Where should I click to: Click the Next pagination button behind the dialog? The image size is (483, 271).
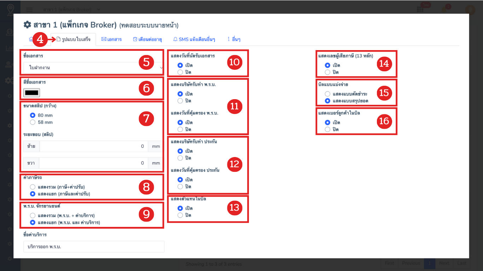(444, 263)
